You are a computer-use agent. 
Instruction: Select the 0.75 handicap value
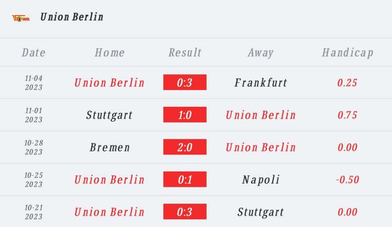click(348, 115)
